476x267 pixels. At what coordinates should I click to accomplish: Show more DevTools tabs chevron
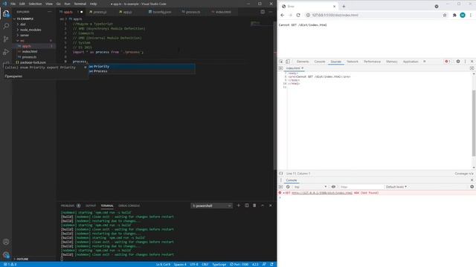click(425, 62)
